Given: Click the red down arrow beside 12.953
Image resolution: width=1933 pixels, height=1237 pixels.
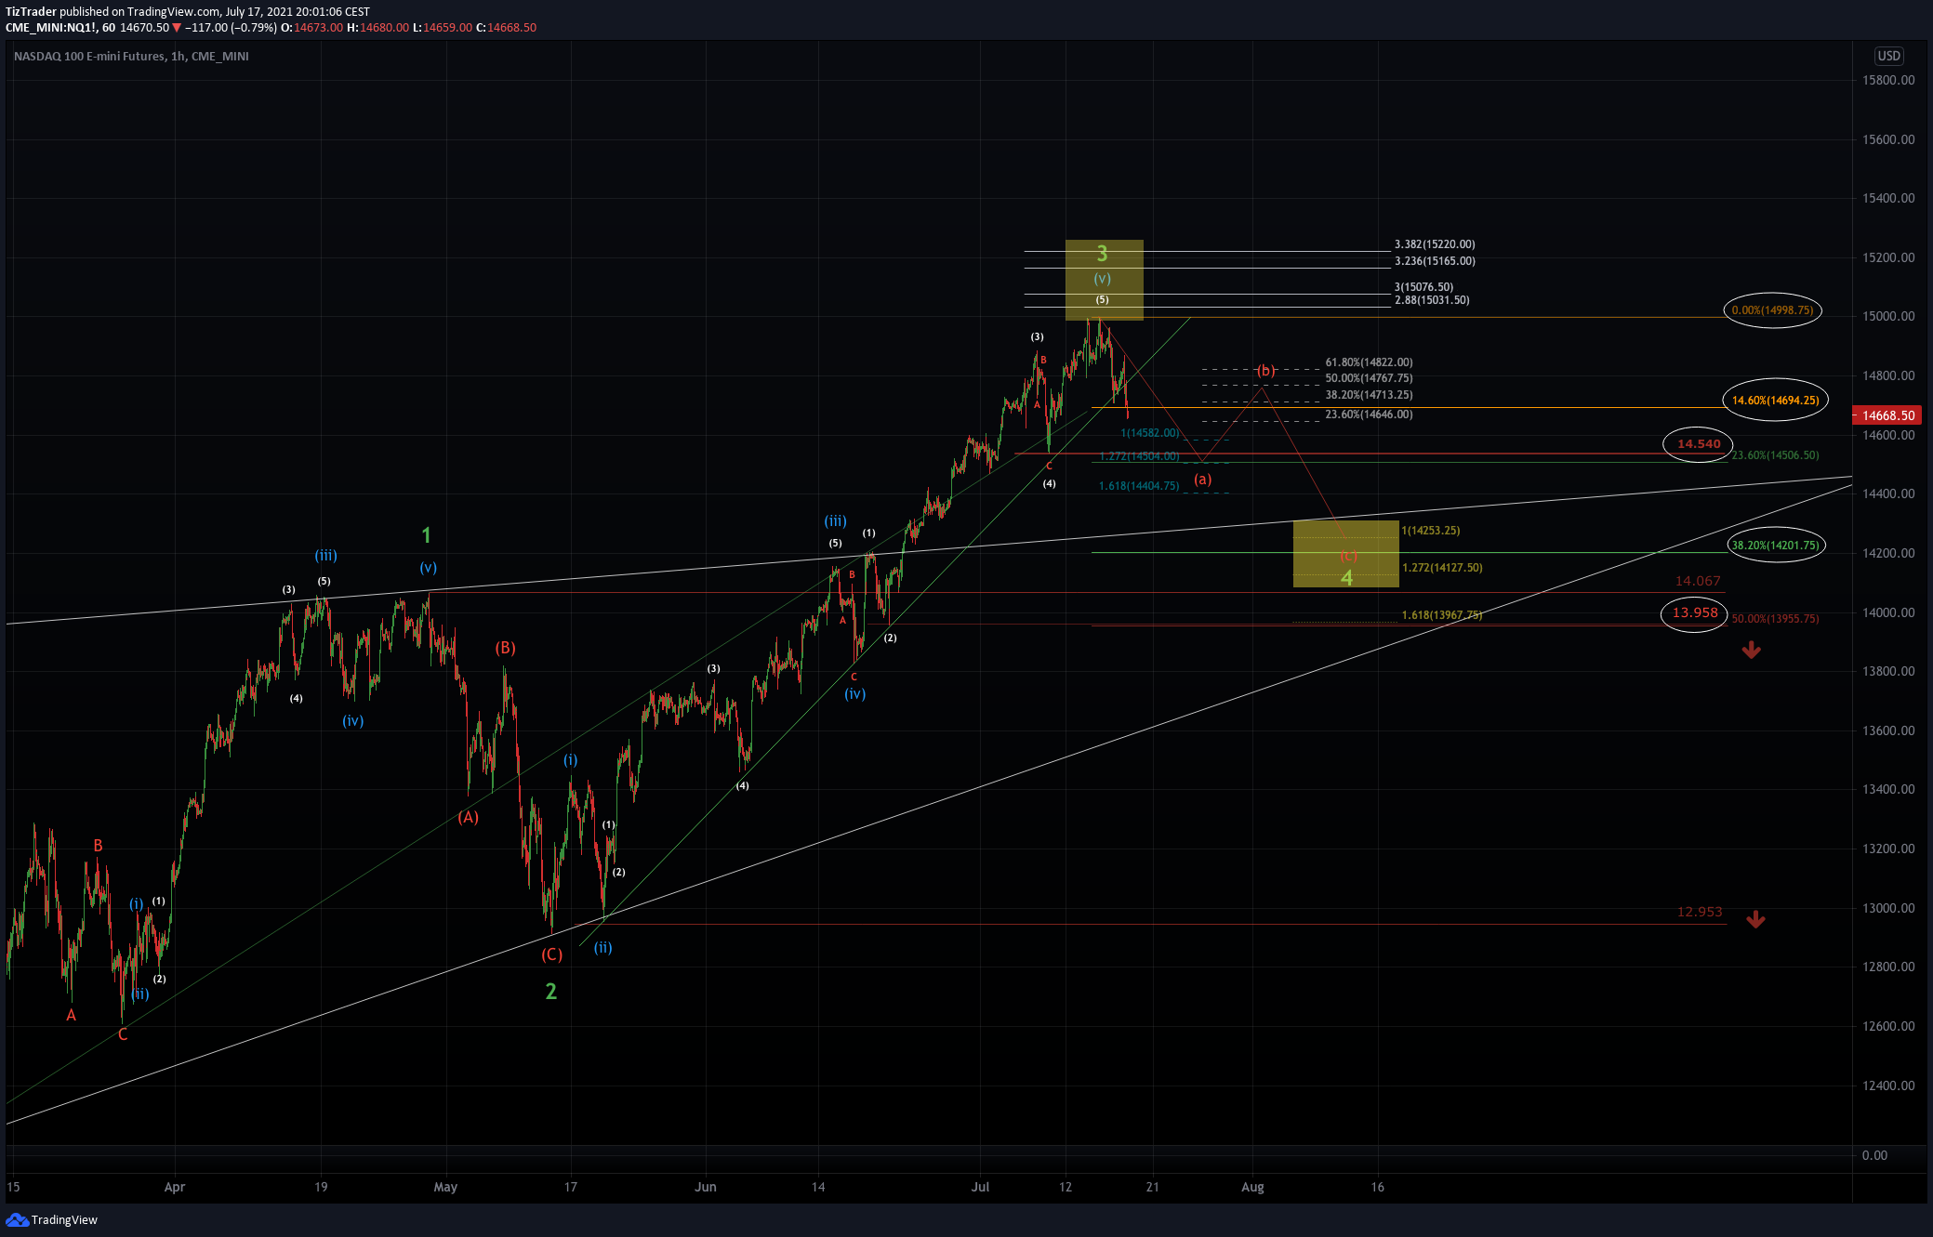Looking at the screenshot, I should click(x=1755, y=919).
